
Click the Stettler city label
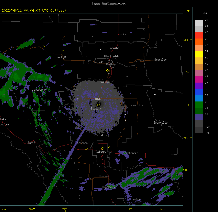[x=160, y=60]
